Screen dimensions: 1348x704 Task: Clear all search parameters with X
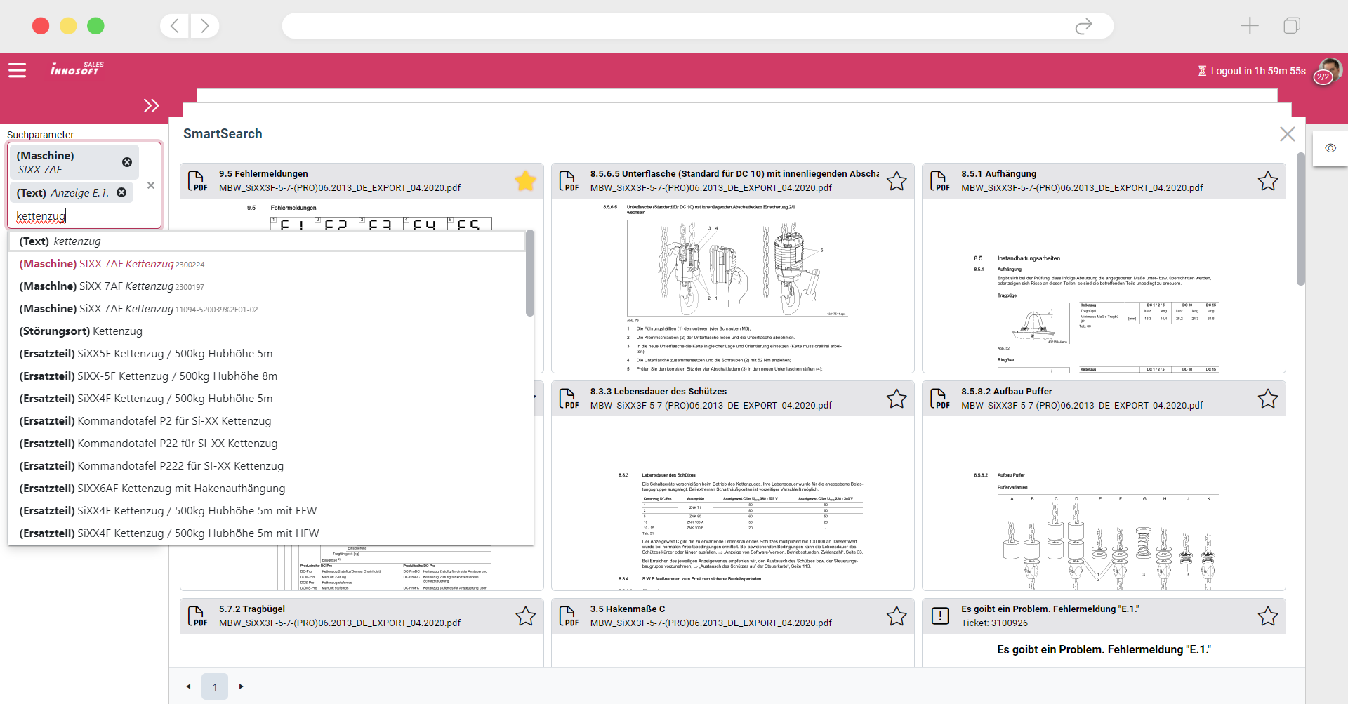[x=151, y=185]
